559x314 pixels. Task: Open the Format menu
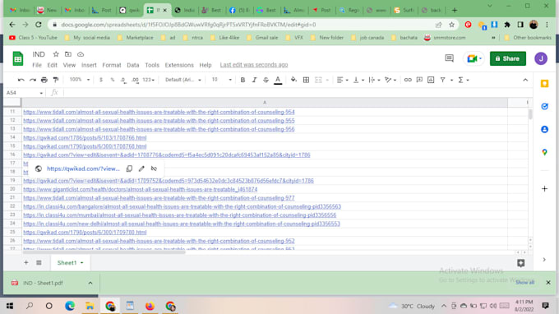tap(112, 65)
